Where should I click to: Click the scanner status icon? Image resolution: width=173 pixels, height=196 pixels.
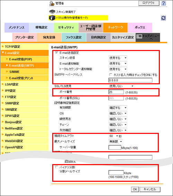pos(52,12)
